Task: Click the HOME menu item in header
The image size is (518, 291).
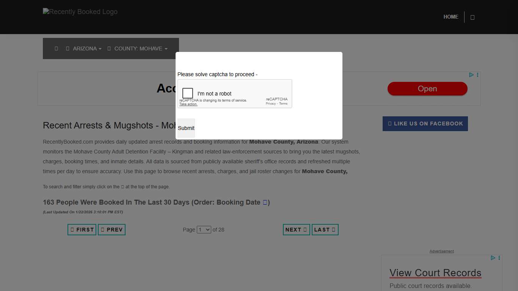Action: click(x=451, y=17)
